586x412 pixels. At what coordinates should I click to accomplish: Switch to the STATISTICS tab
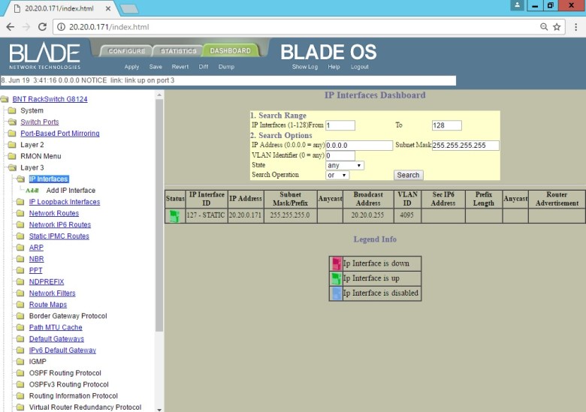tap(178, 51)
